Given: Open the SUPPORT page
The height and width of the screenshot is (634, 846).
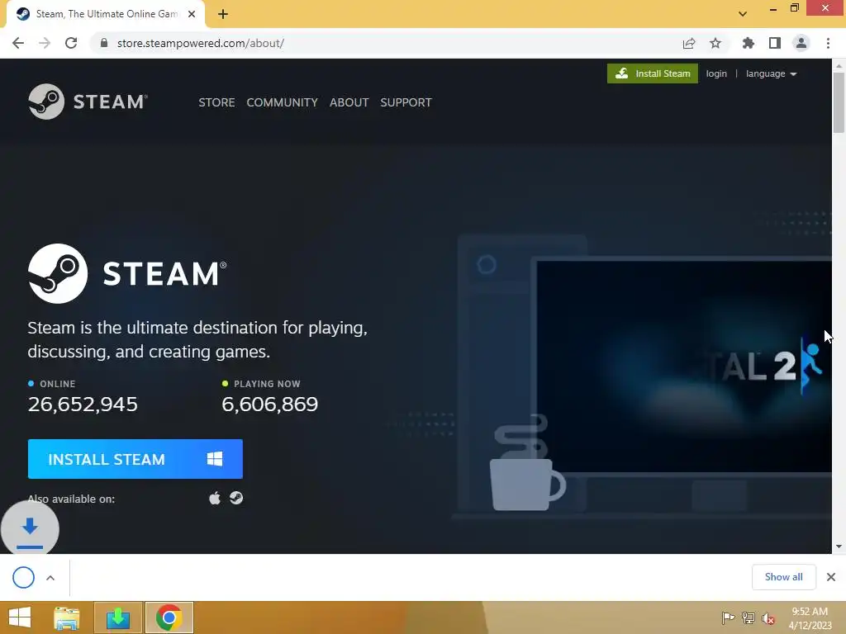Looking at the screenshot, I should pyautogui.click(x=406, y=102).
